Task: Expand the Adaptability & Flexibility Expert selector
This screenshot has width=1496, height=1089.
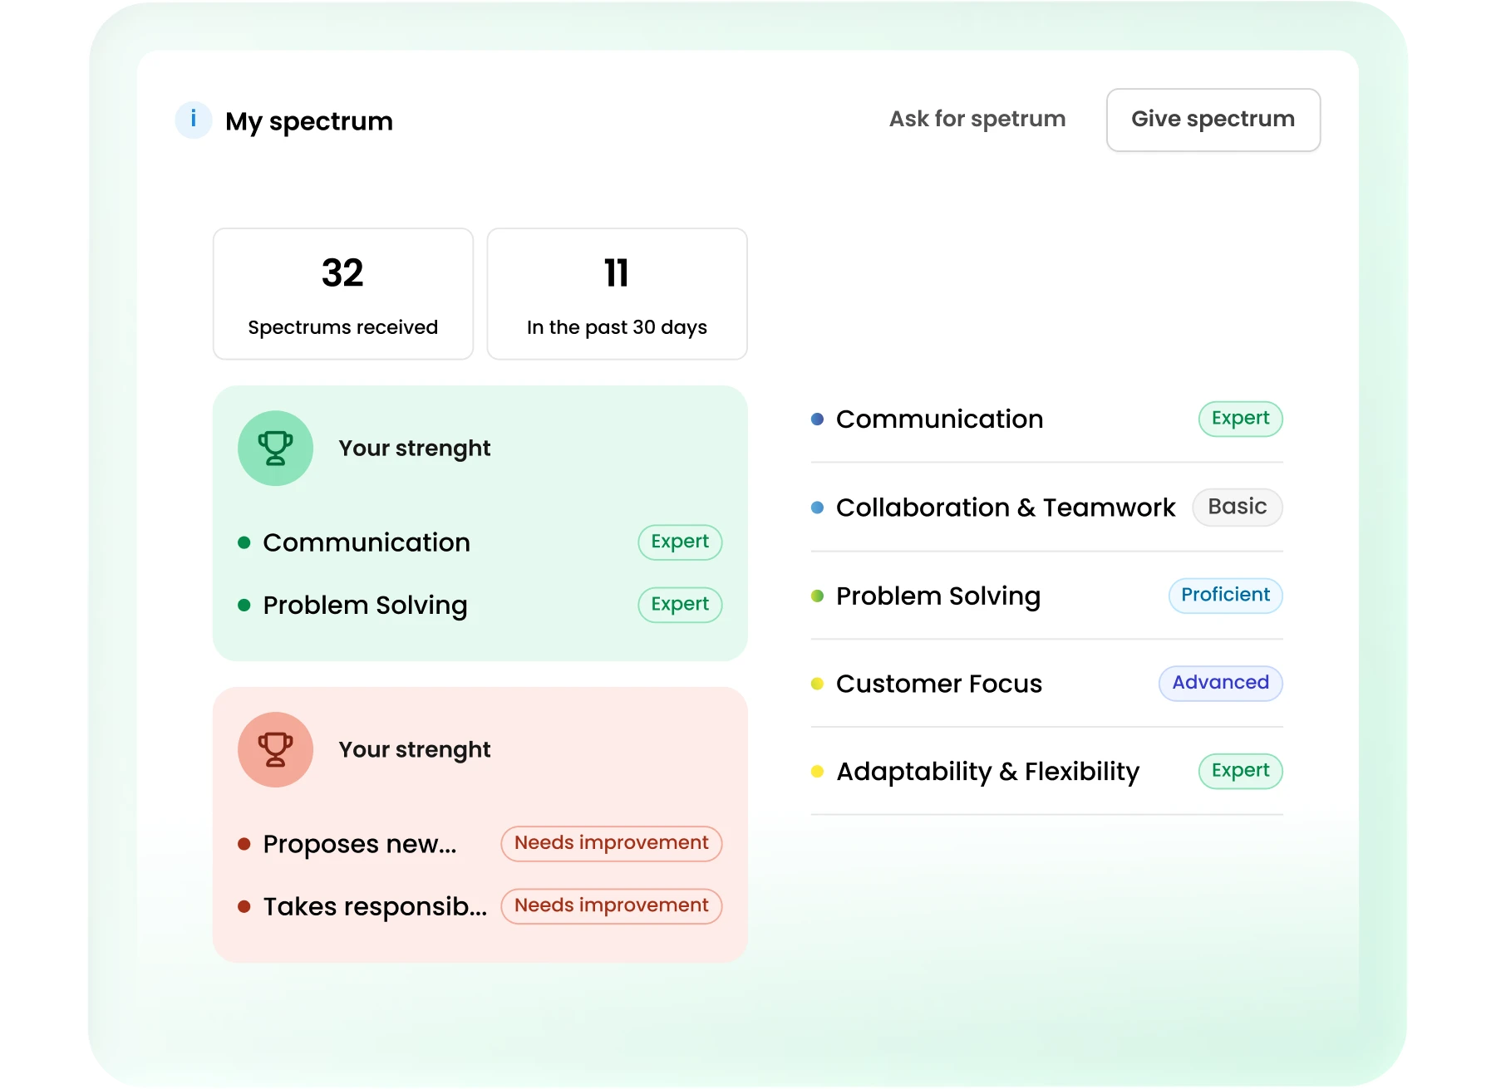Action: click(1239, 771)
